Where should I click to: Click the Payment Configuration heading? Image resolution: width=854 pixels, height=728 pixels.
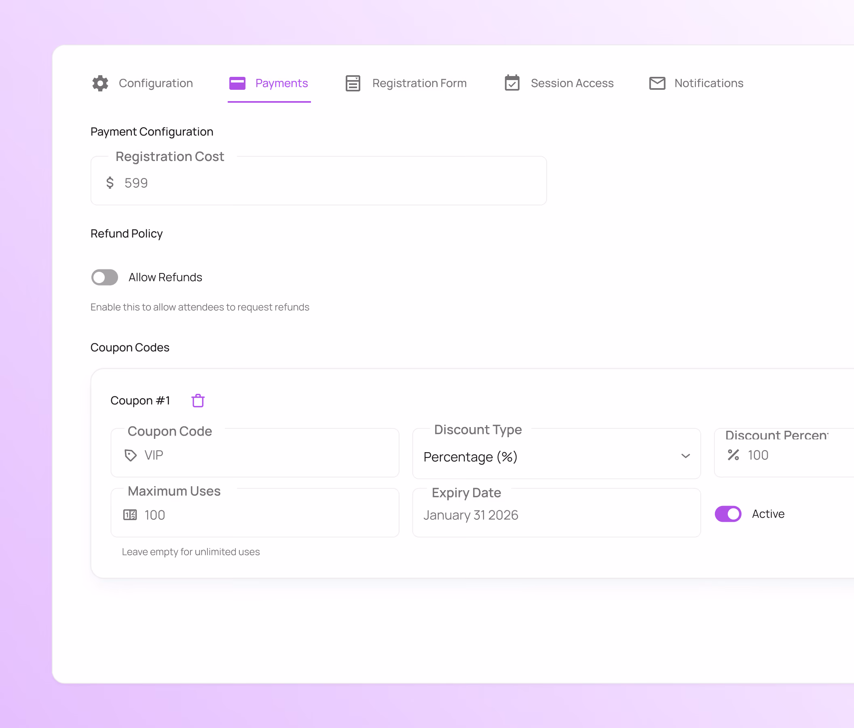152,132
